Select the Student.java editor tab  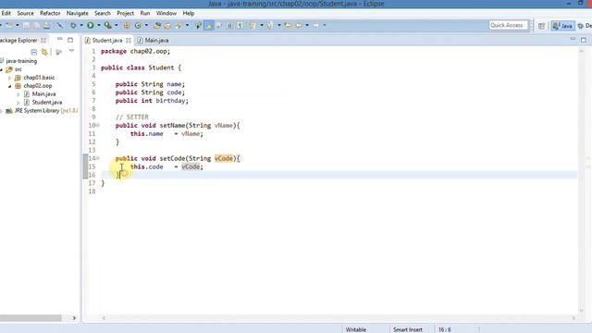tap(107, 40)
